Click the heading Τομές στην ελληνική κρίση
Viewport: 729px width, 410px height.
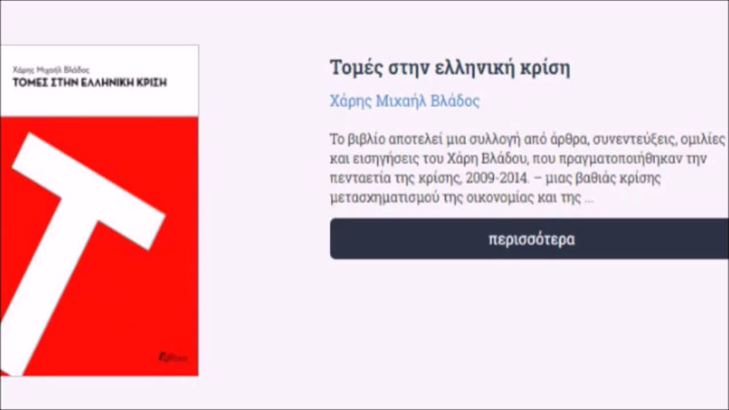(x=450, y=68)
